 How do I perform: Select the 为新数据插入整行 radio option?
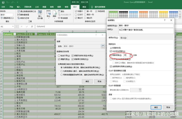tap(61, 71)
